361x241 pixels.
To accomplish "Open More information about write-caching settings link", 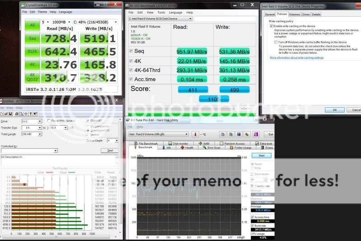I will click(x=296, y=57).
